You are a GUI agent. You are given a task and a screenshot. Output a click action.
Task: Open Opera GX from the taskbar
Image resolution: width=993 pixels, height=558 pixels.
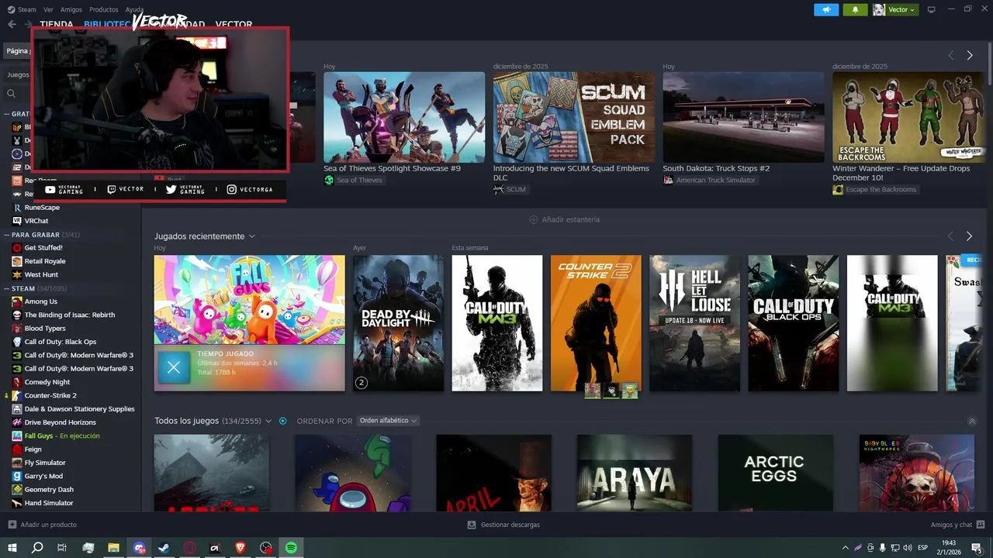click(190, 548)
